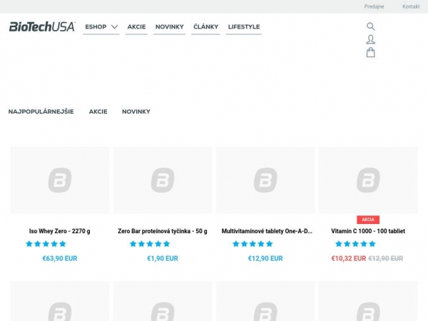This screenshot has width=428, height=321.
Task: Open the LIFESTYLE menu item
Action: click(244, 27)
